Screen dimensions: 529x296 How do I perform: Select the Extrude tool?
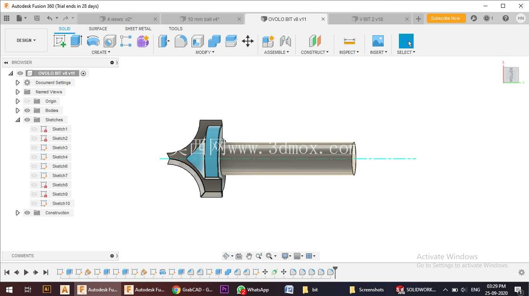(x=76, y=41)
